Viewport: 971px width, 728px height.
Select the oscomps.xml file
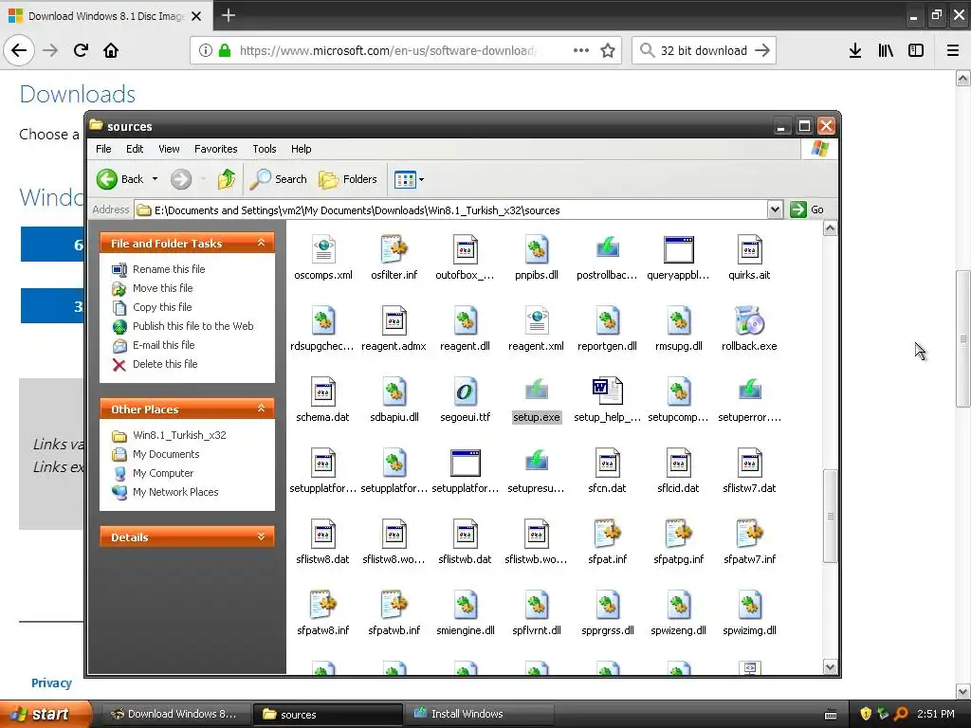tap(323, 258)
